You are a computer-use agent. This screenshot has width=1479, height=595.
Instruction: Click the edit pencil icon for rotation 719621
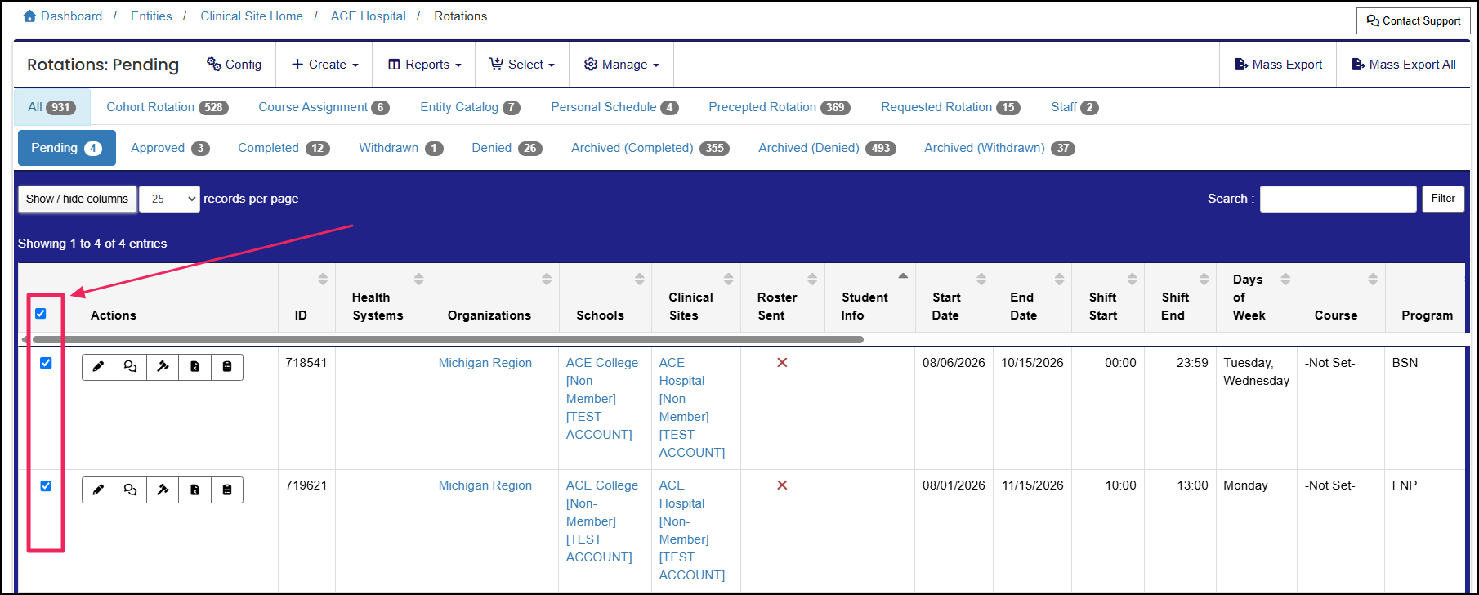point(98,490)
